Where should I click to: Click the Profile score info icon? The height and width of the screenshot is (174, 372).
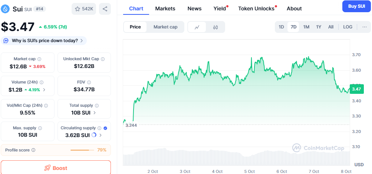(x=33, y=150)
